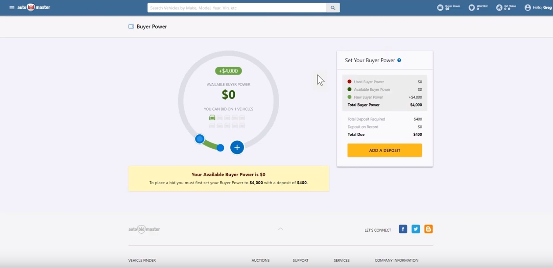Image resolution: width=553 pixels, height=268 pixels.
Task: Click the blue plus button on dial
Action: [x=237, y=147]
